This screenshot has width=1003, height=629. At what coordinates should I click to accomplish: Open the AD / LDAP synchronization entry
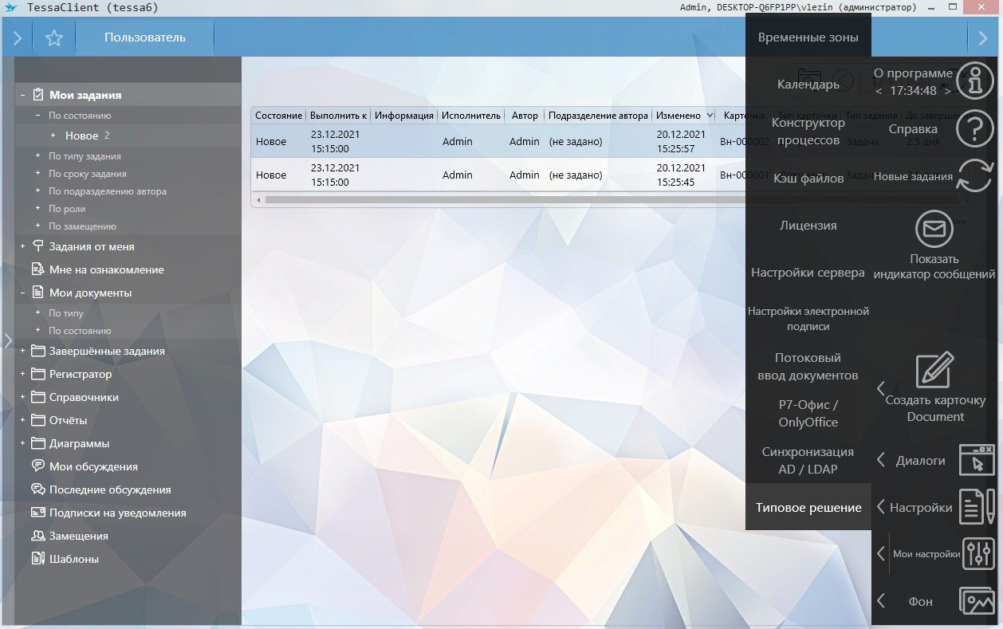point(808,460)
